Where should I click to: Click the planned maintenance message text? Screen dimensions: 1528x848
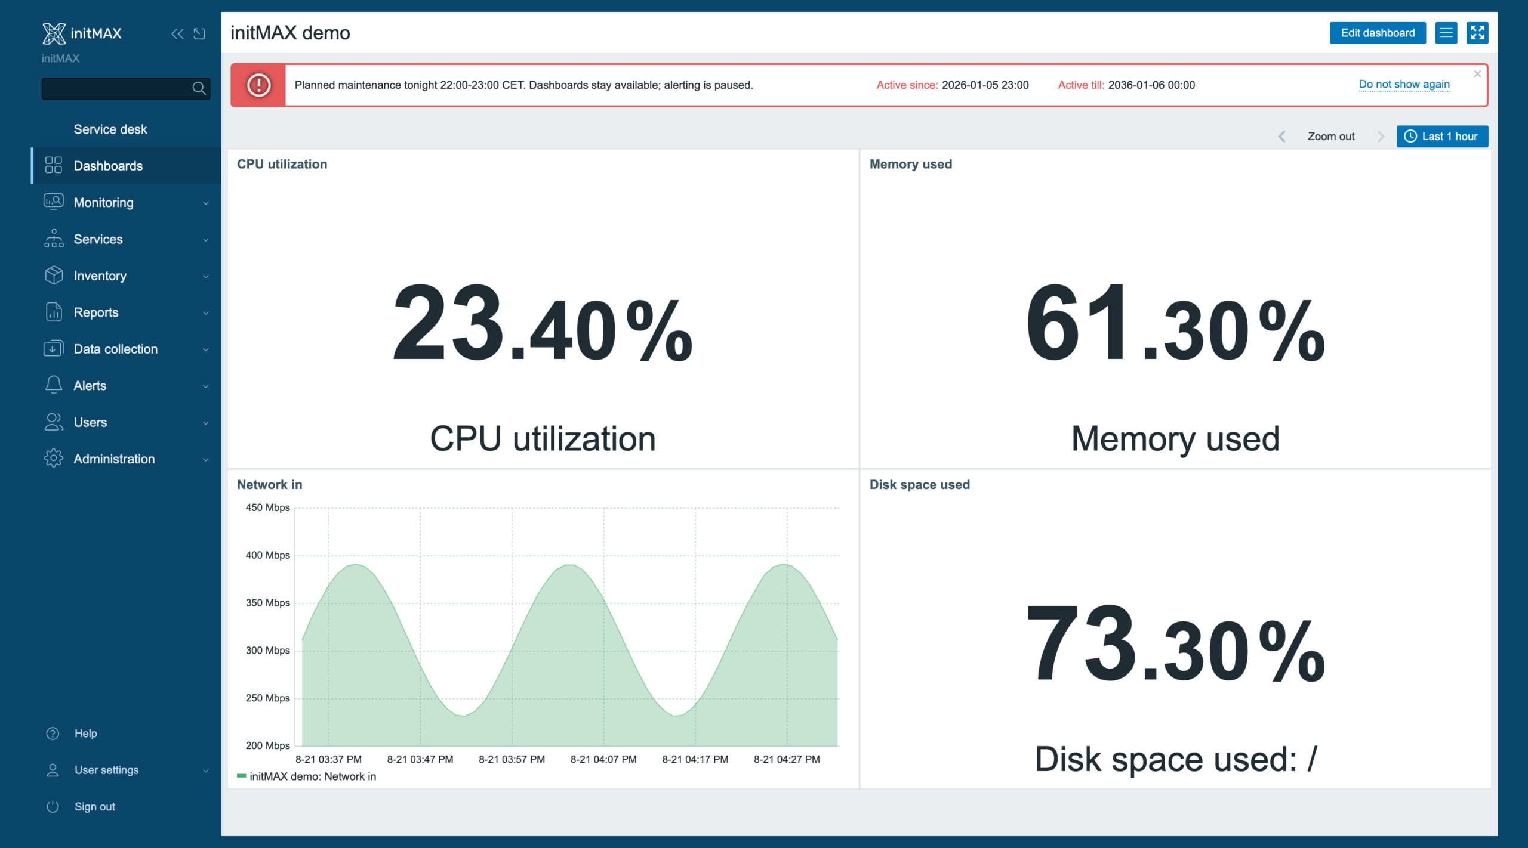(523, 85)
